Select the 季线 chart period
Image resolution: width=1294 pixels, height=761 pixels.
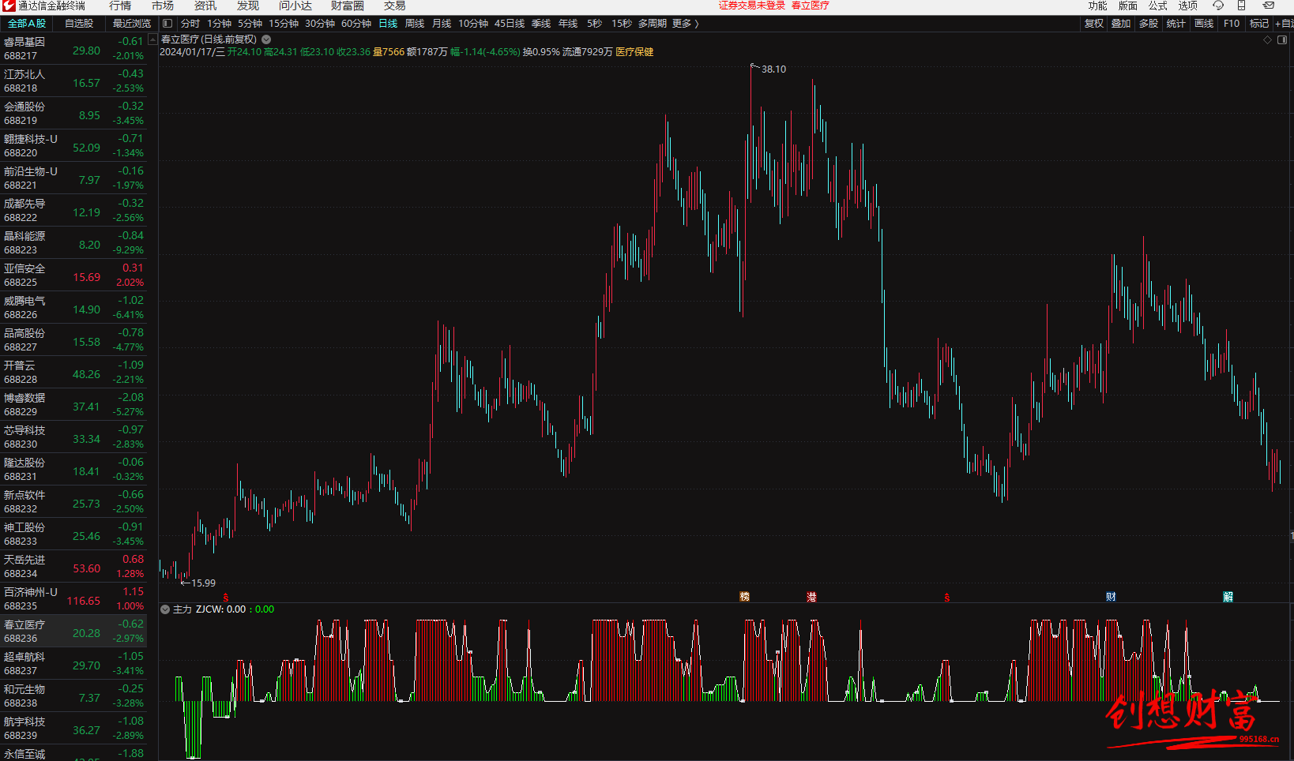(x=541, y=24)
